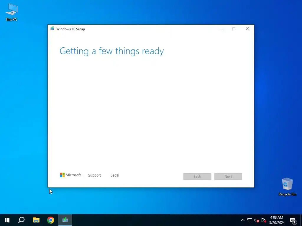
Task: Open the Legal link
Action: click(x=115, y=175)
